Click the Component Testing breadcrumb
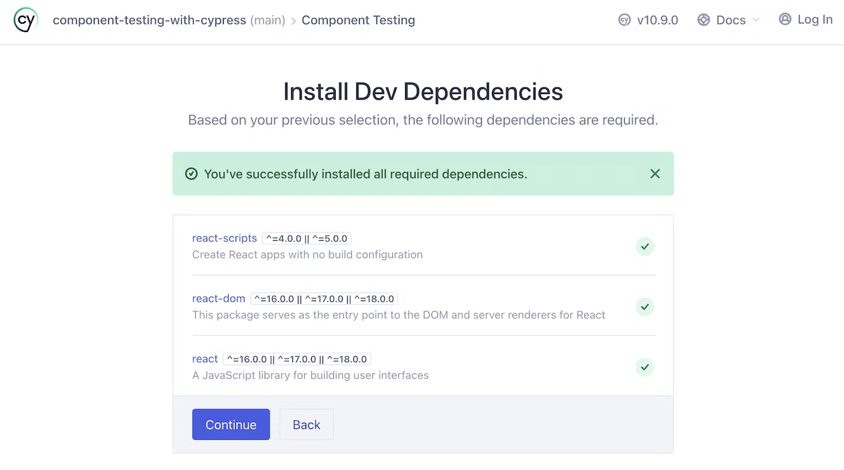844x470 pixels. [358, 20]
